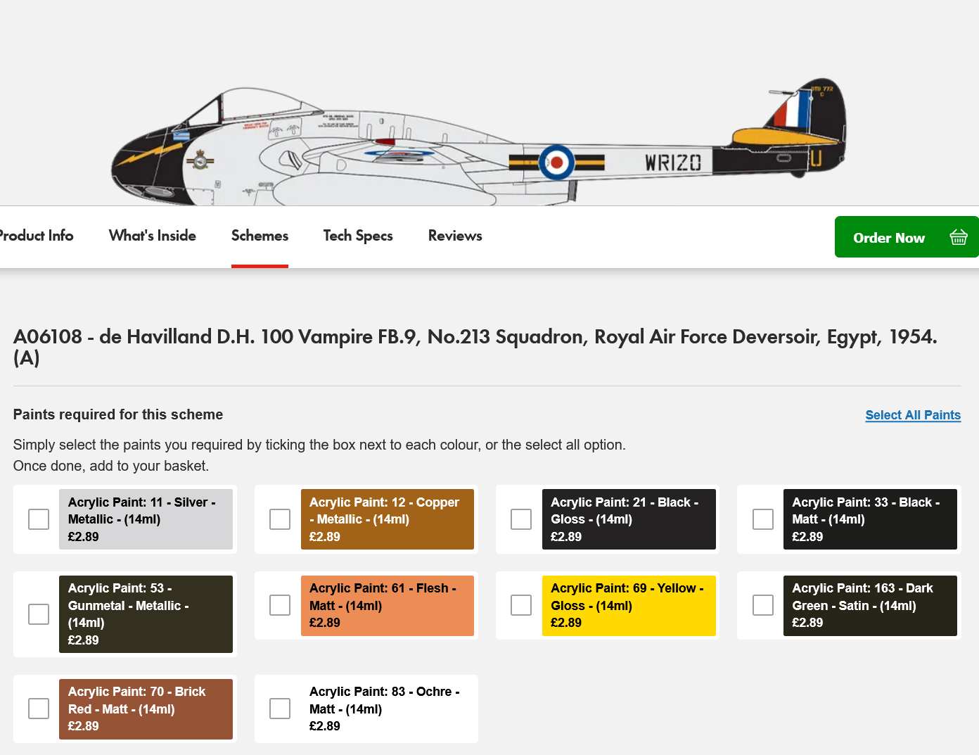Switch to the What's Inside tab

tap(153, 236)
